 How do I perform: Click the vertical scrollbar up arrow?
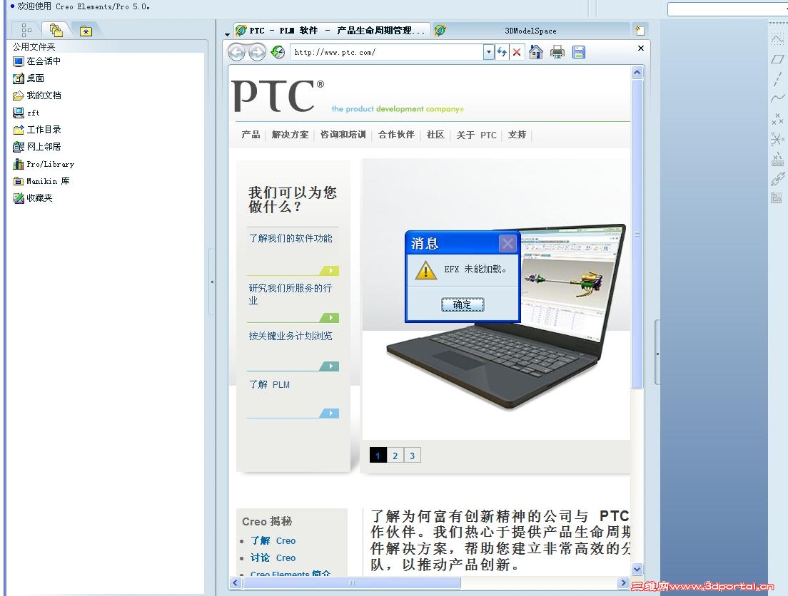(x=637, y=72)
